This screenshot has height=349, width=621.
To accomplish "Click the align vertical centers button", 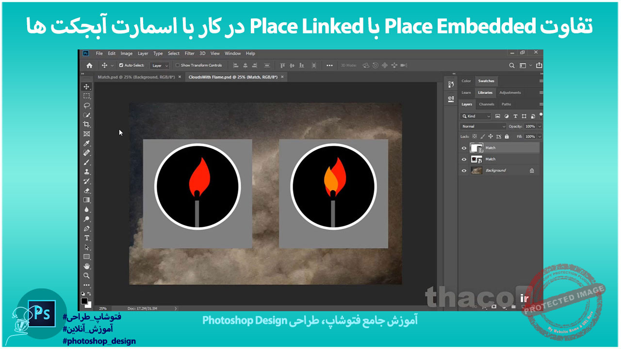I will coord(267,65).
